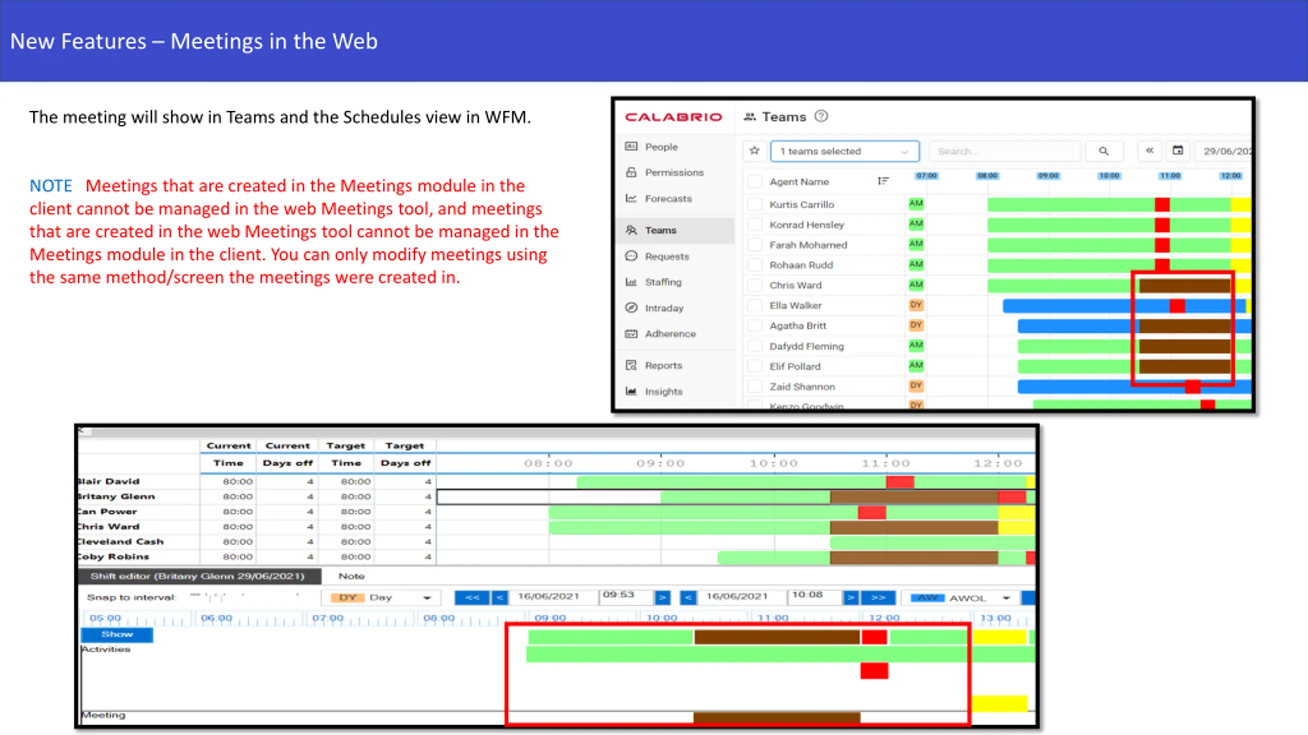Open the AW AWOL activity dropdown

pyautogui.click(x=960, y=598)
